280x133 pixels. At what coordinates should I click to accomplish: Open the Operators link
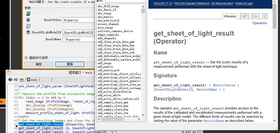coord(260,23)
